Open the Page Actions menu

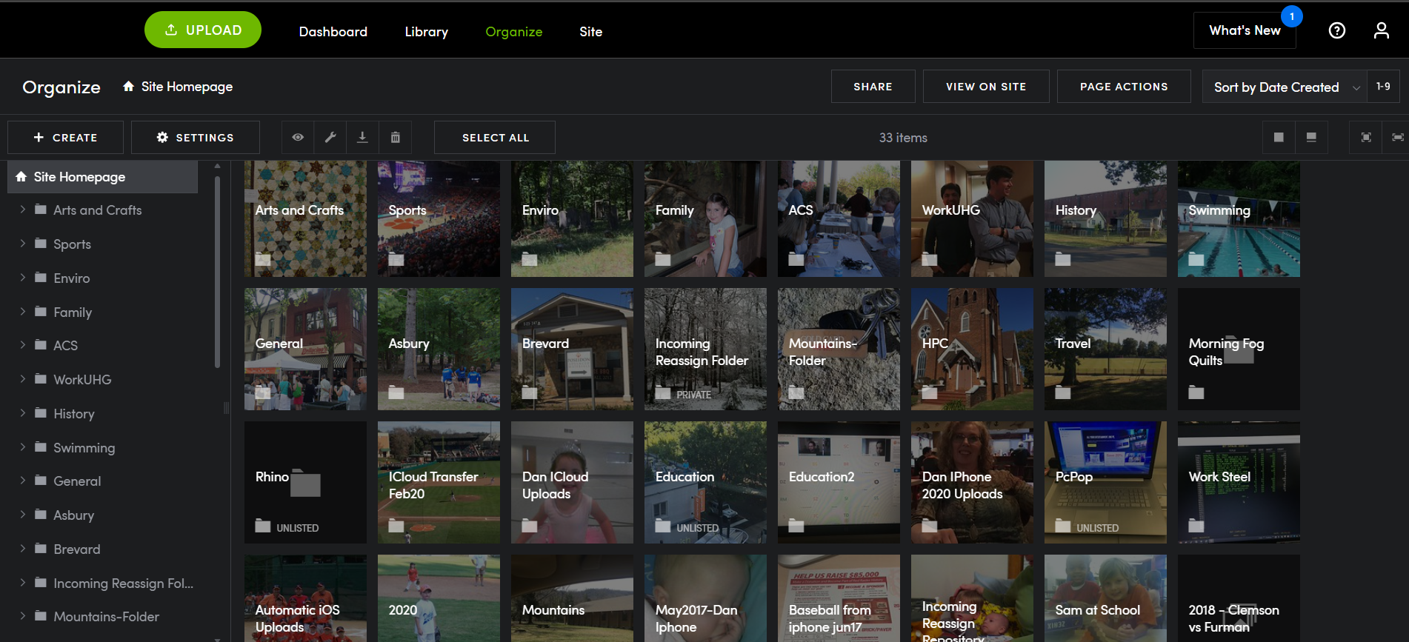[x=1124, y=87]
